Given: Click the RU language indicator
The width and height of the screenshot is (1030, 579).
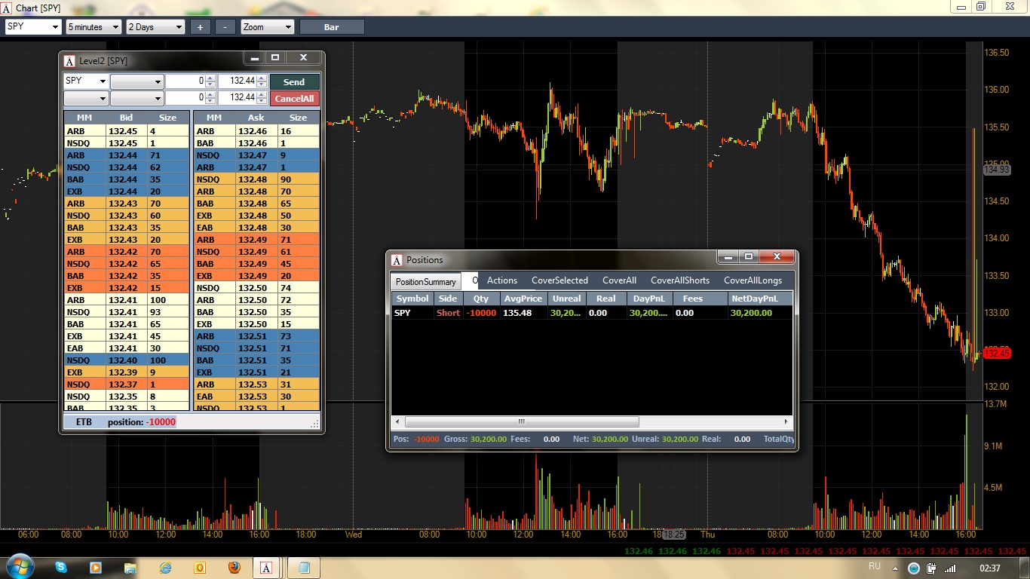Looking at the screenshot, I should tap(875, 565).
